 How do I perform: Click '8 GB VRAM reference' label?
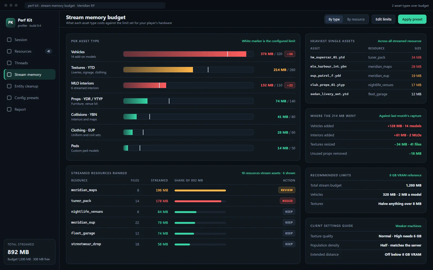pos(405,175)
